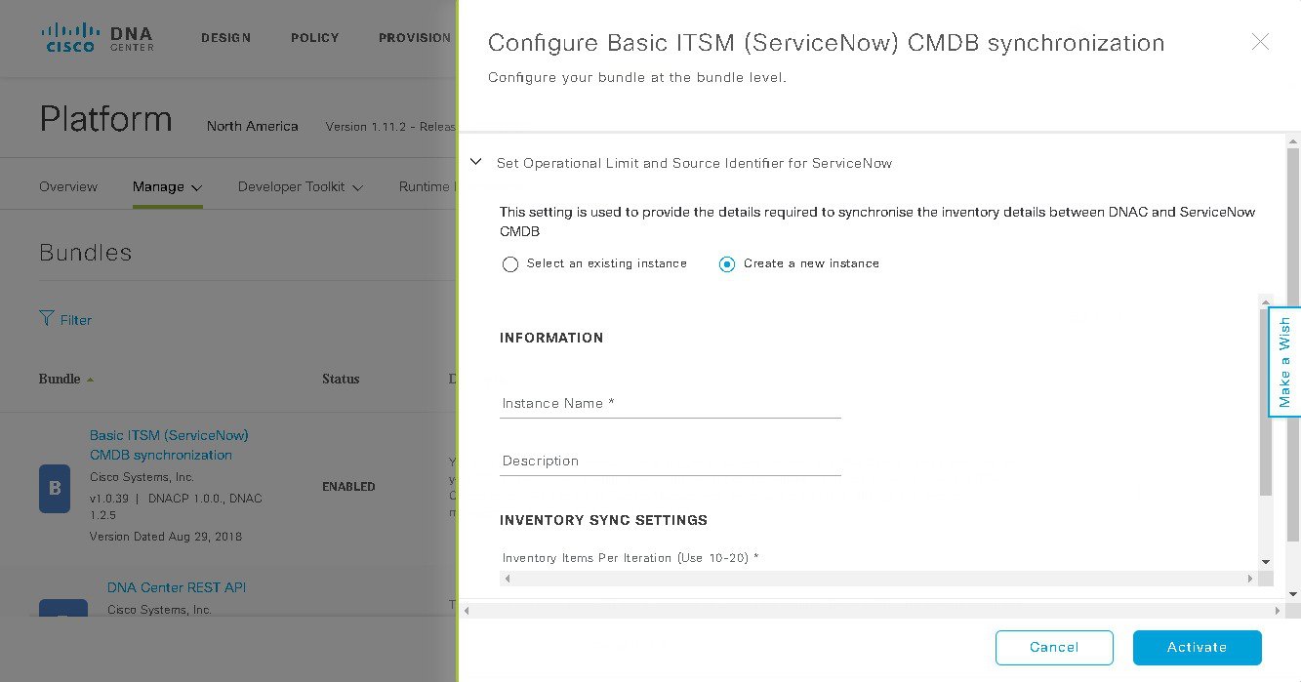Screen dimensions: 1301x682
Task: Click the inner vertical scrollbar thumb
Action: click(1266, 402)
